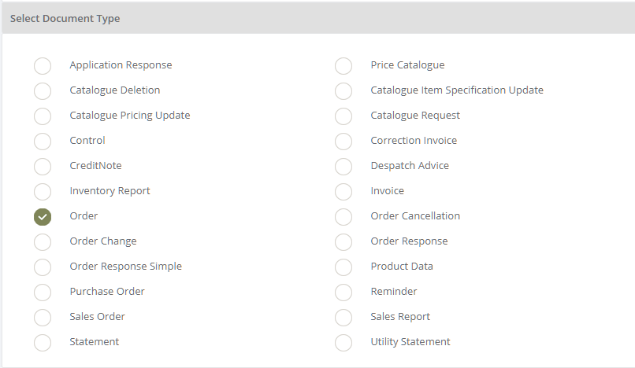Pick Sales Order document type
Screen dimensions: 635x368
click(43, 318)
